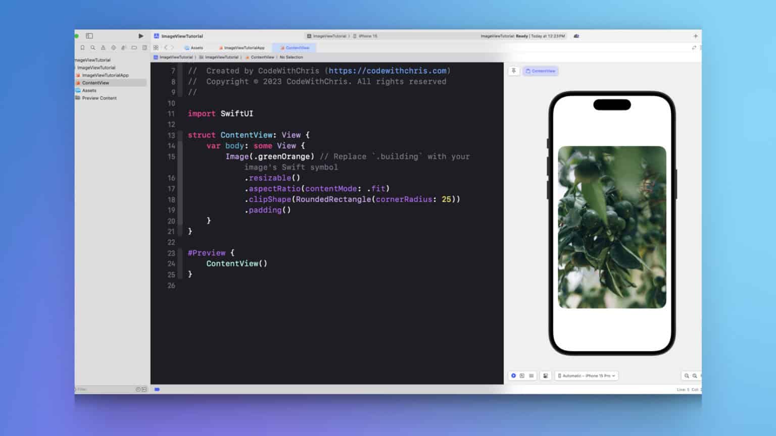
Task: Enable Live preview mode in canvas
Action: tap(513, 376)
